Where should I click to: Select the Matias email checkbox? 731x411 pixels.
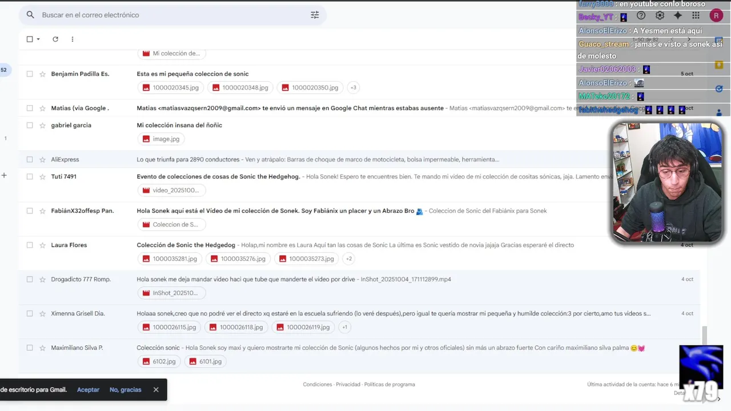(x=30, y=108)
